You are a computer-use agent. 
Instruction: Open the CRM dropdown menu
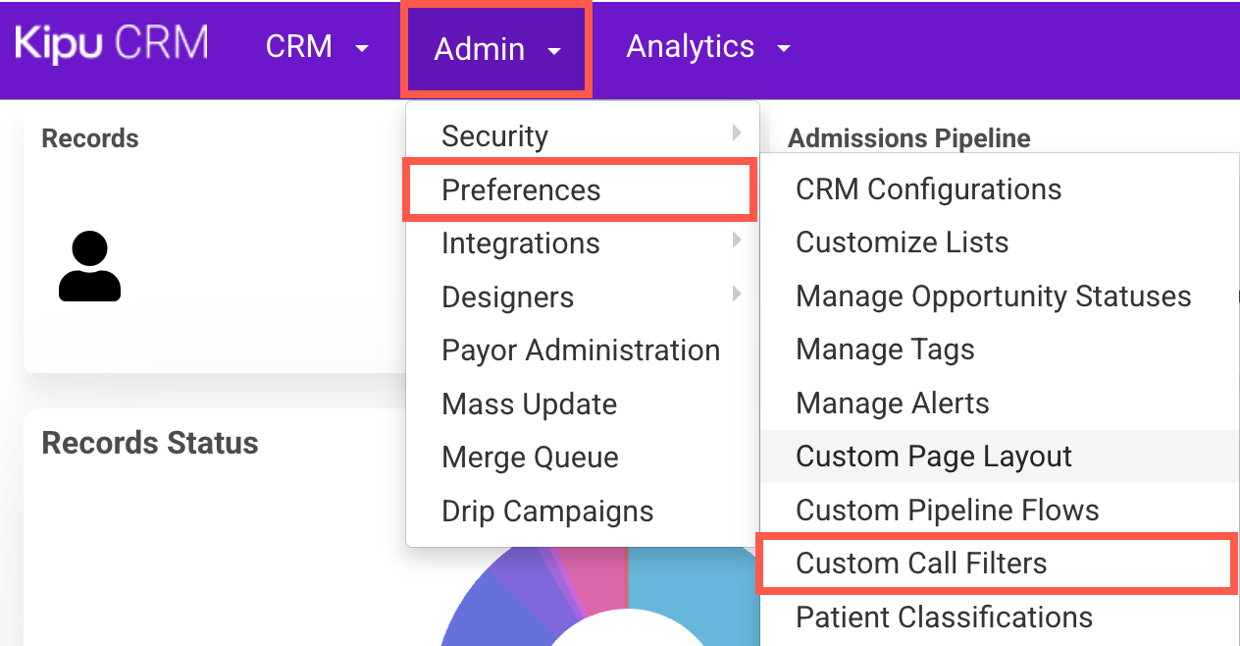[x=317, y=47]
